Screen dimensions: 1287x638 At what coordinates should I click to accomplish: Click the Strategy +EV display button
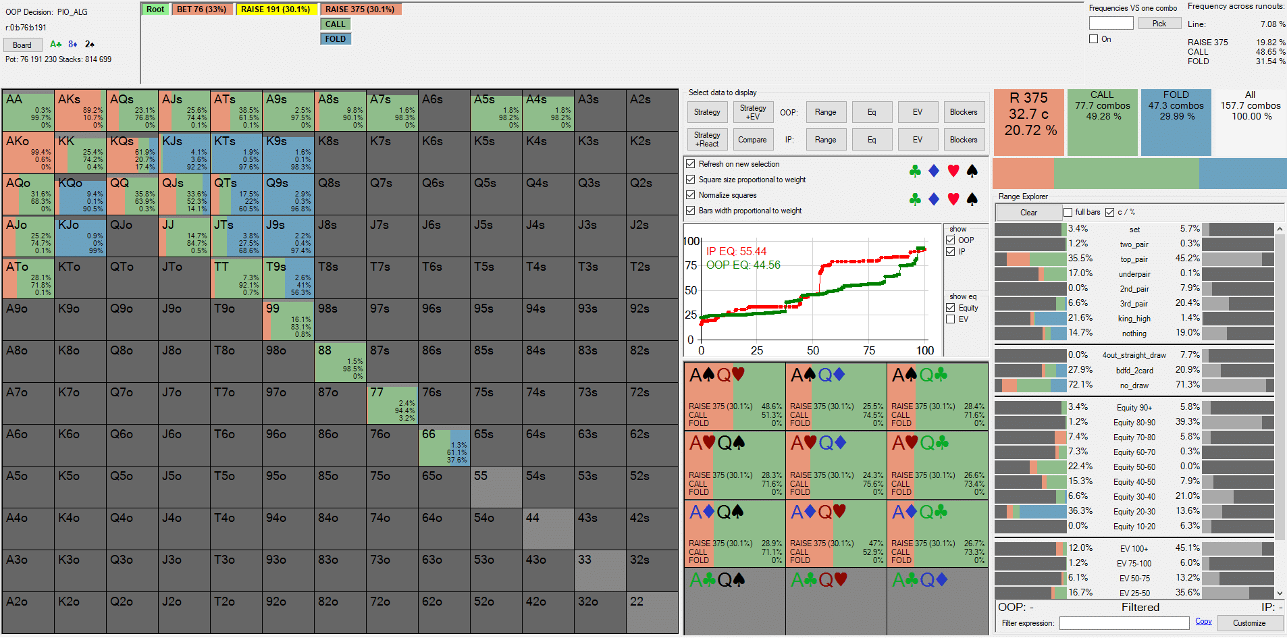click(x=752, y=112)
